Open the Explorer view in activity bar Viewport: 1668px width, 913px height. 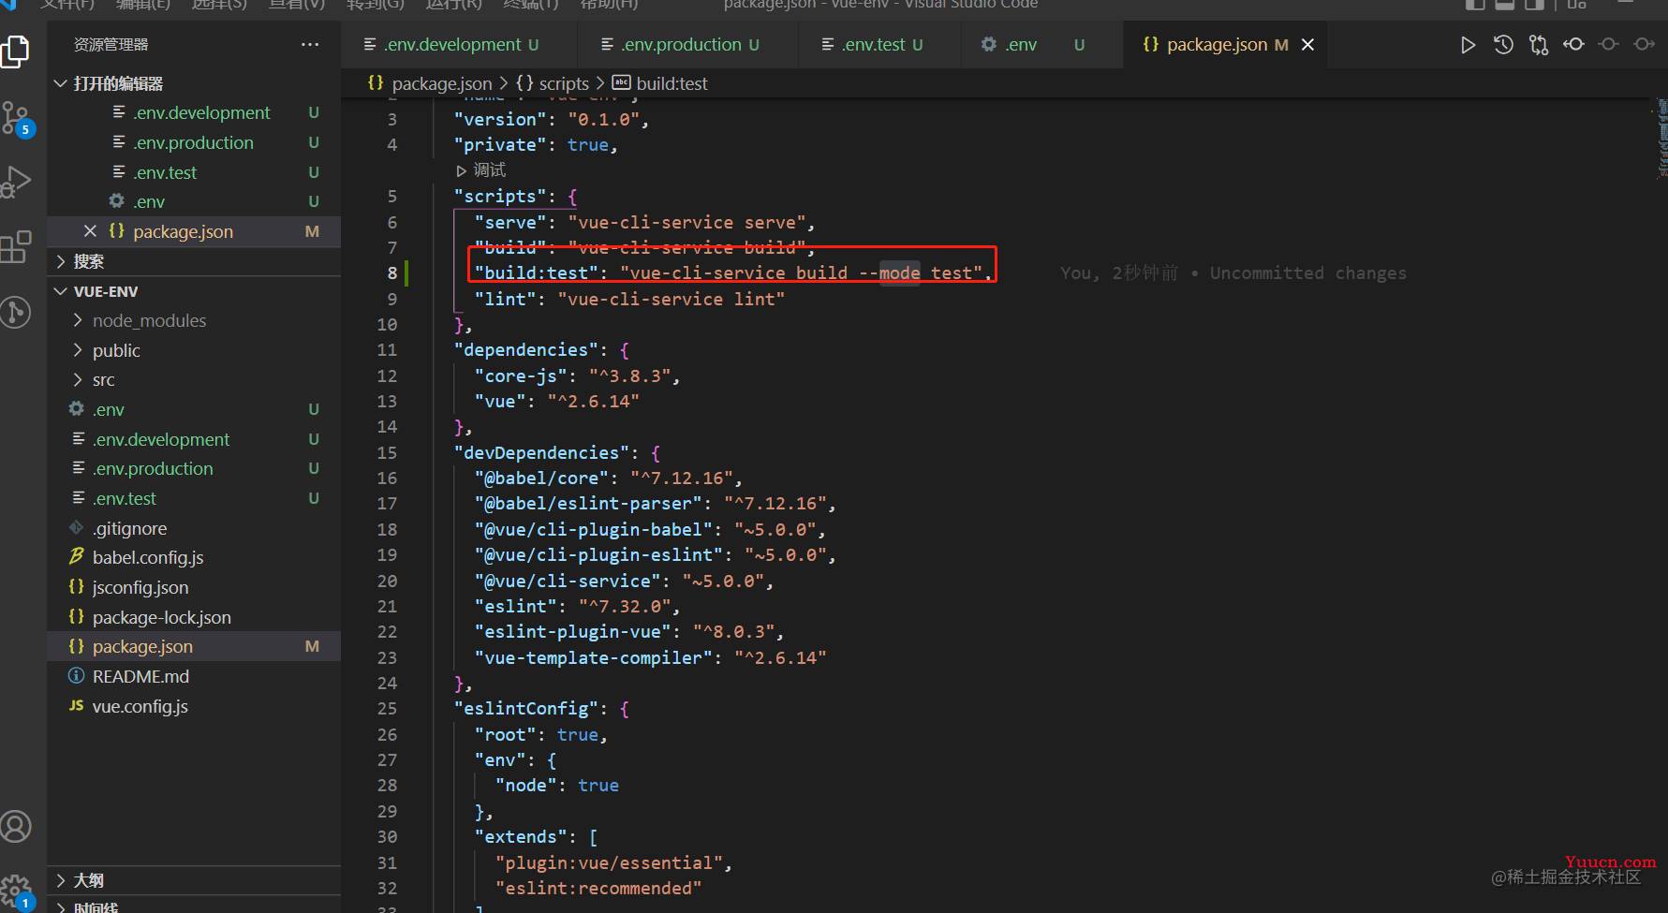[x=16, y=51]
